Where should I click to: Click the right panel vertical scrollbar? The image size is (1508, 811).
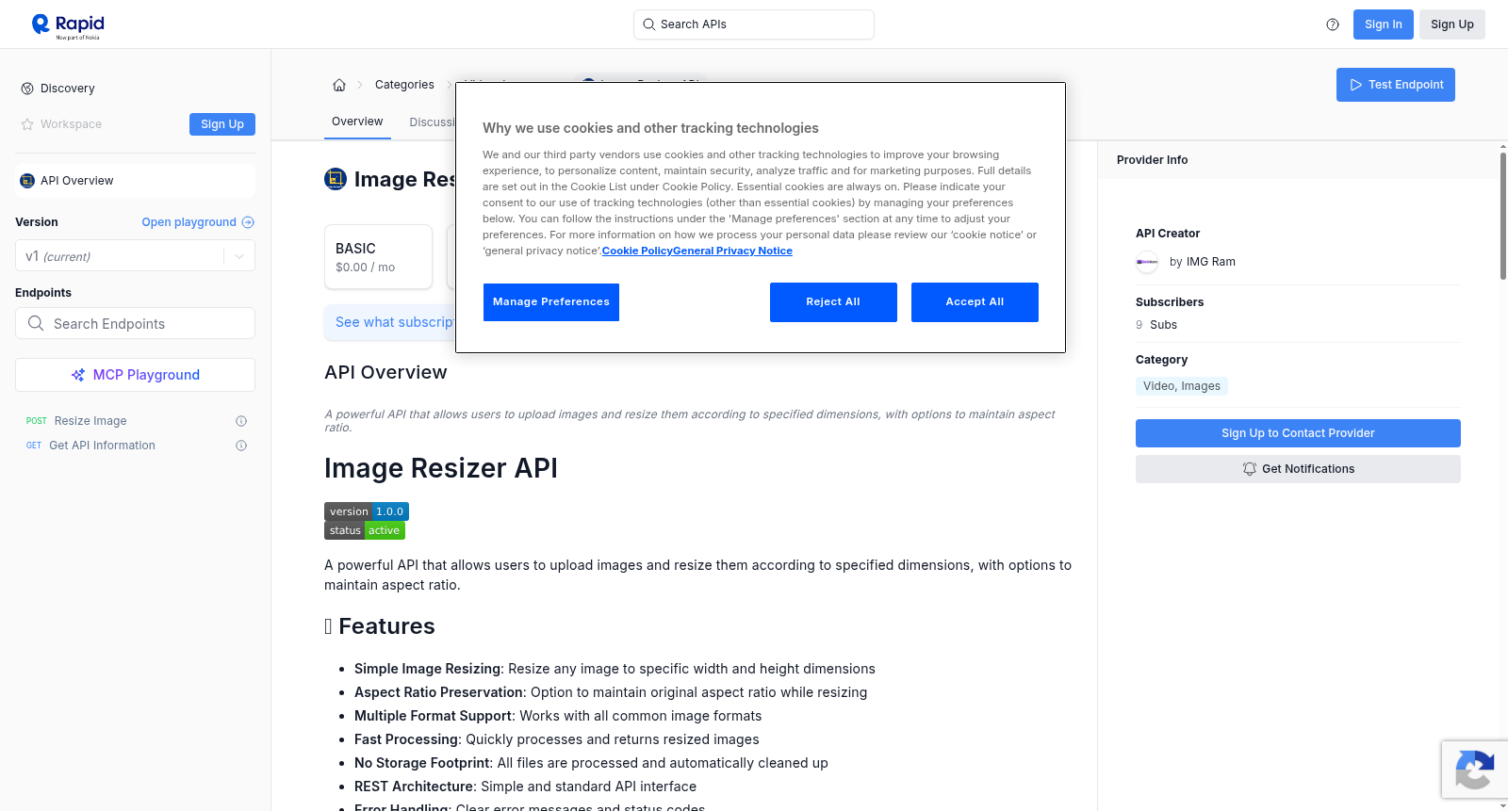point(1503,217)
